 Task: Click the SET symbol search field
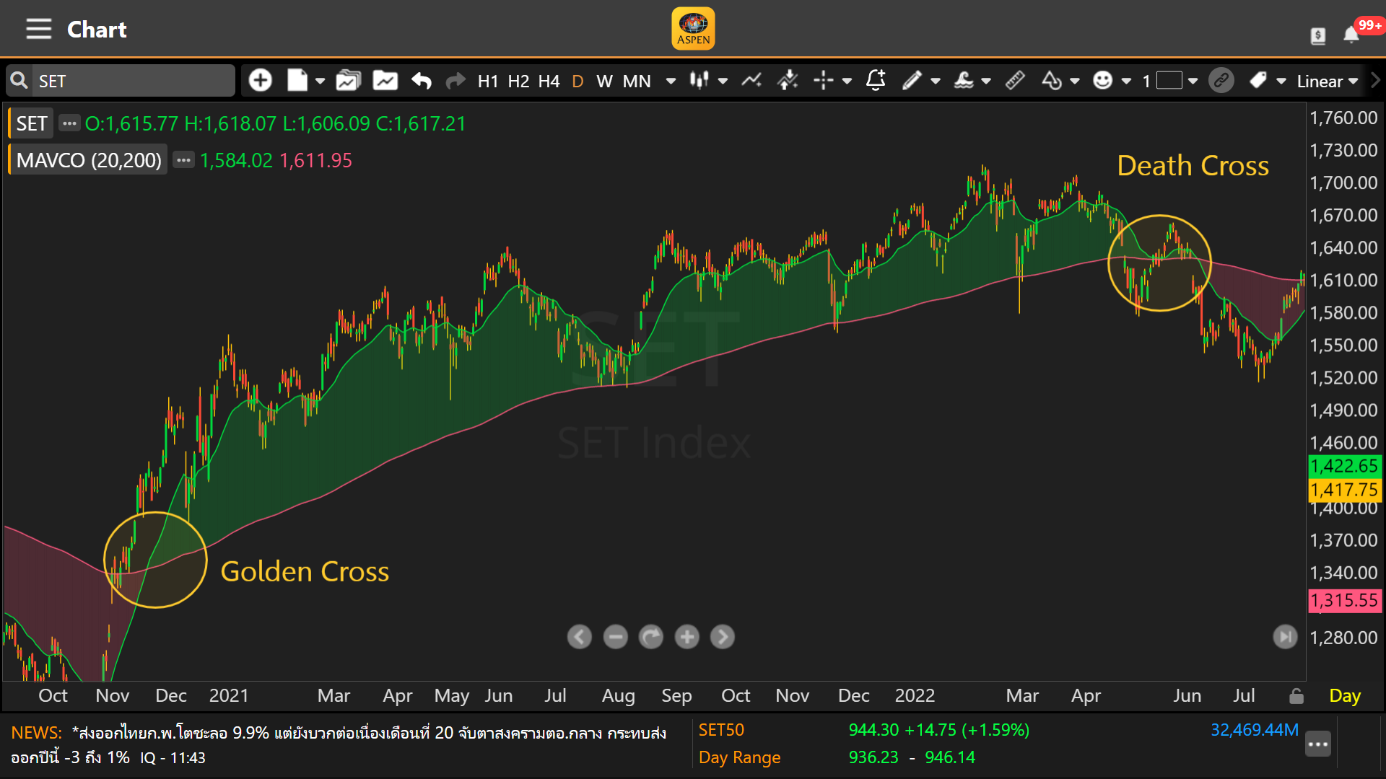pos(134,81)
